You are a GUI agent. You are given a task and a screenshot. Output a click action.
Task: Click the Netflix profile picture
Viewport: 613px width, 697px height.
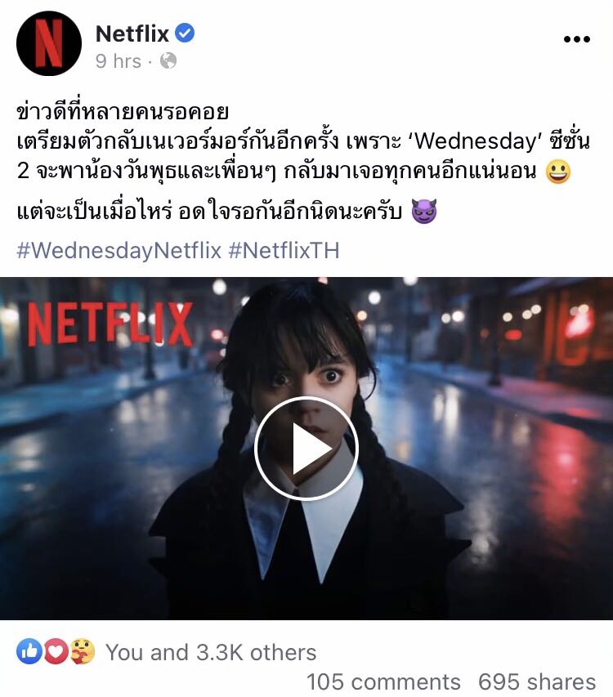(49, 43)
